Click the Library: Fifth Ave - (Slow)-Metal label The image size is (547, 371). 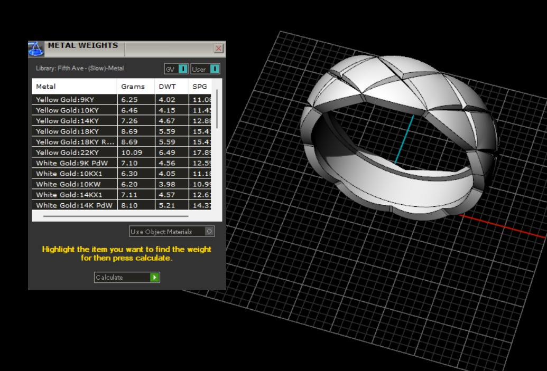pos(80,68)
